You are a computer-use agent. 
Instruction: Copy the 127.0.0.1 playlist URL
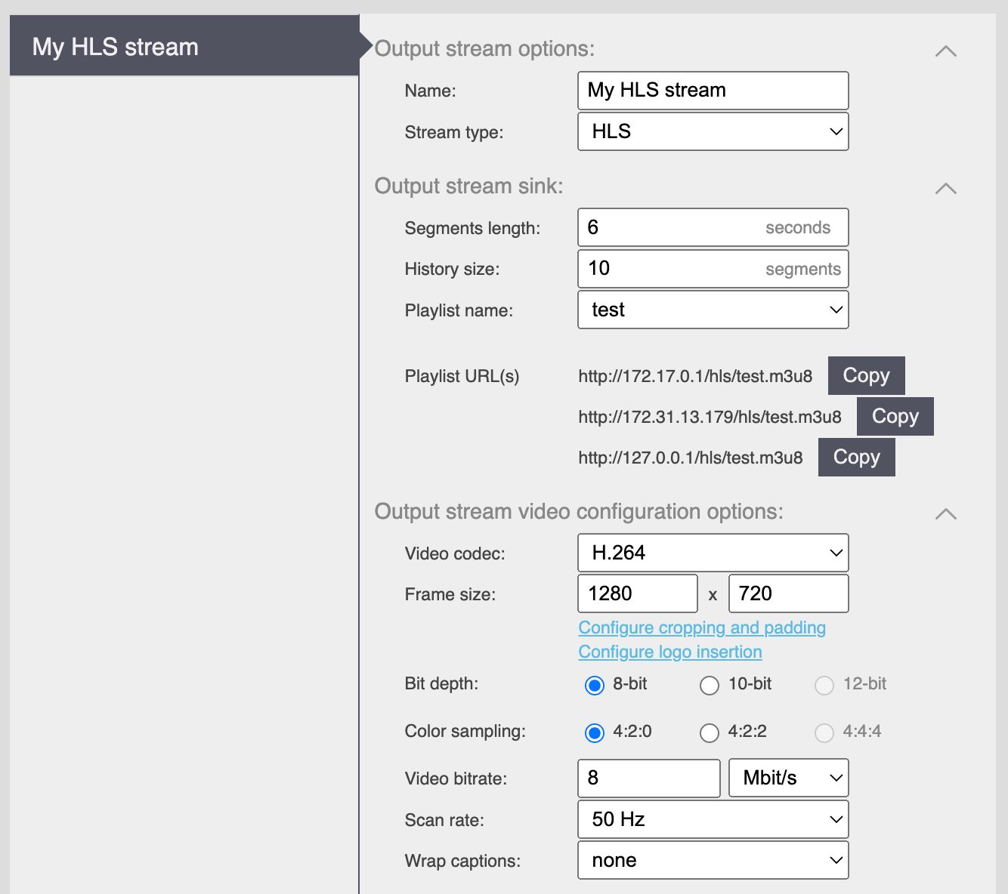857,457
